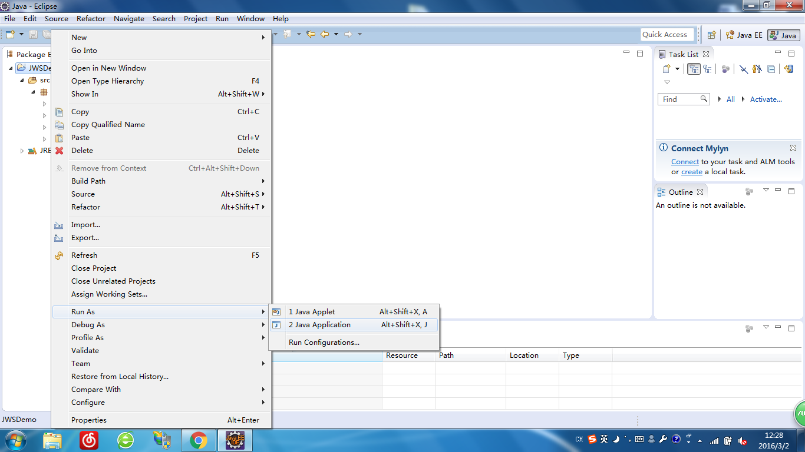This screenshot has height=452, width=805.
Task: Click the Forward navigation arrow
Action: coord(348,34)
